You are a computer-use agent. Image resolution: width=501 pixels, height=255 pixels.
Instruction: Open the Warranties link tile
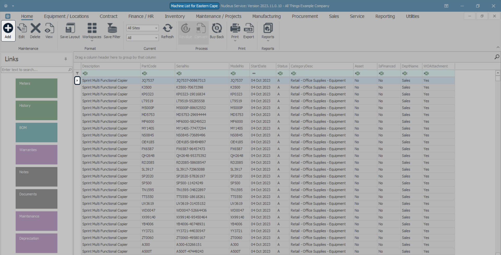pyautogui.click(x=37, y=155)
